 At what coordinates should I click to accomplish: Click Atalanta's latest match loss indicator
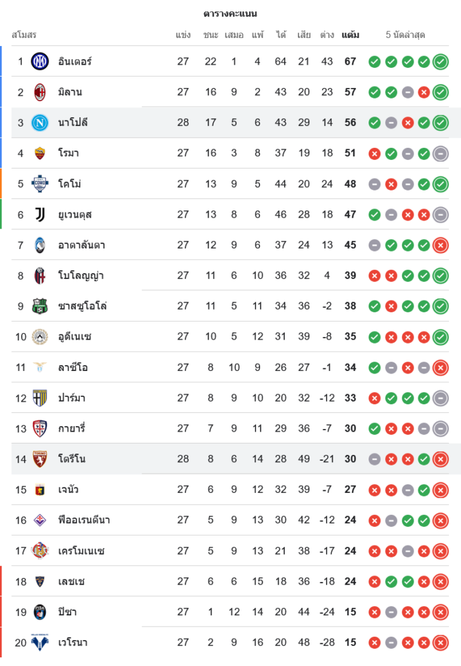tap(440, 245)
